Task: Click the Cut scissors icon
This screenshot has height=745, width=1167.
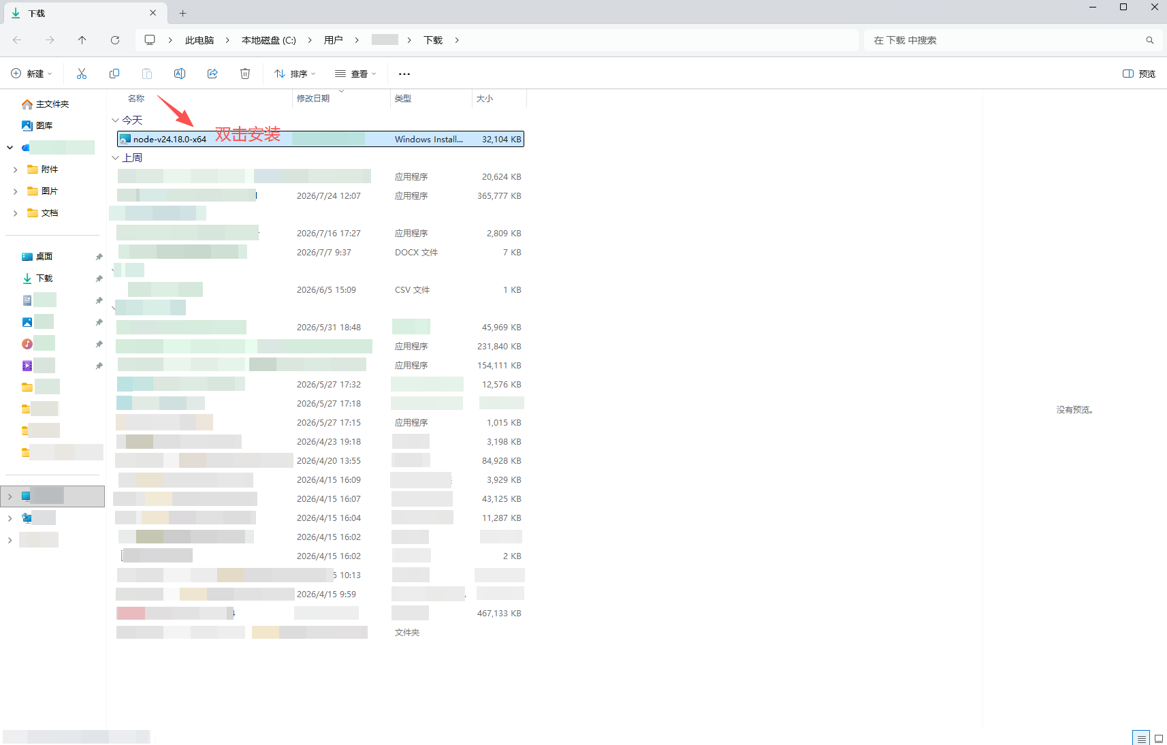Action: [82, 74]
